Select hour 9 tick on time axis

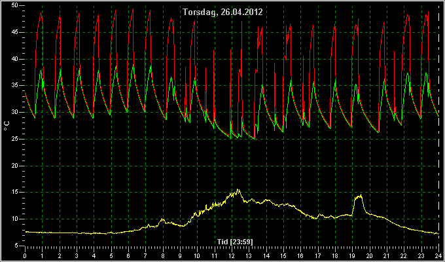[x=180, y=255]
